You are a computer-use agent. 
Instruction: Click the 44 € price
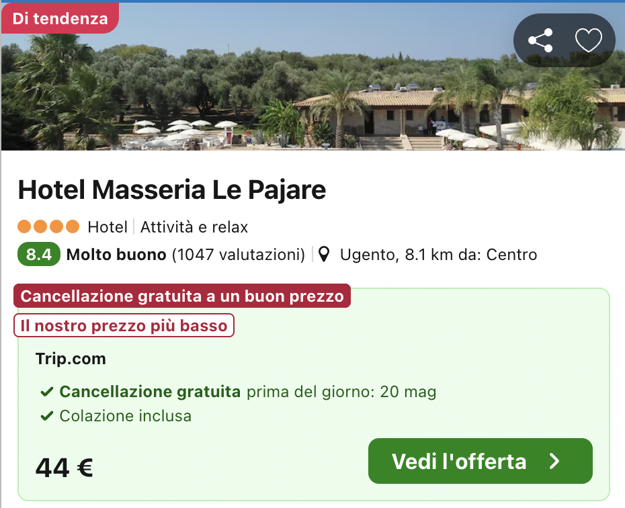coord(65,467)
